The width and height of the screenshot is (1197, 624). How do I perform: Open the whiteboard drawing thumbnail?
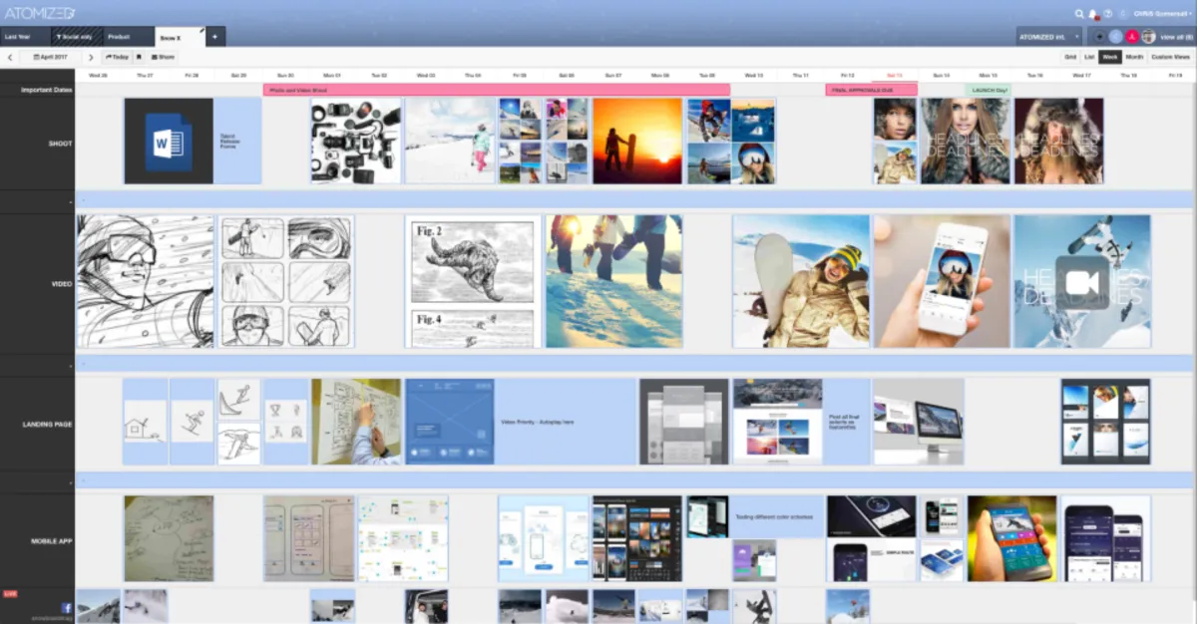coord(356,422)
